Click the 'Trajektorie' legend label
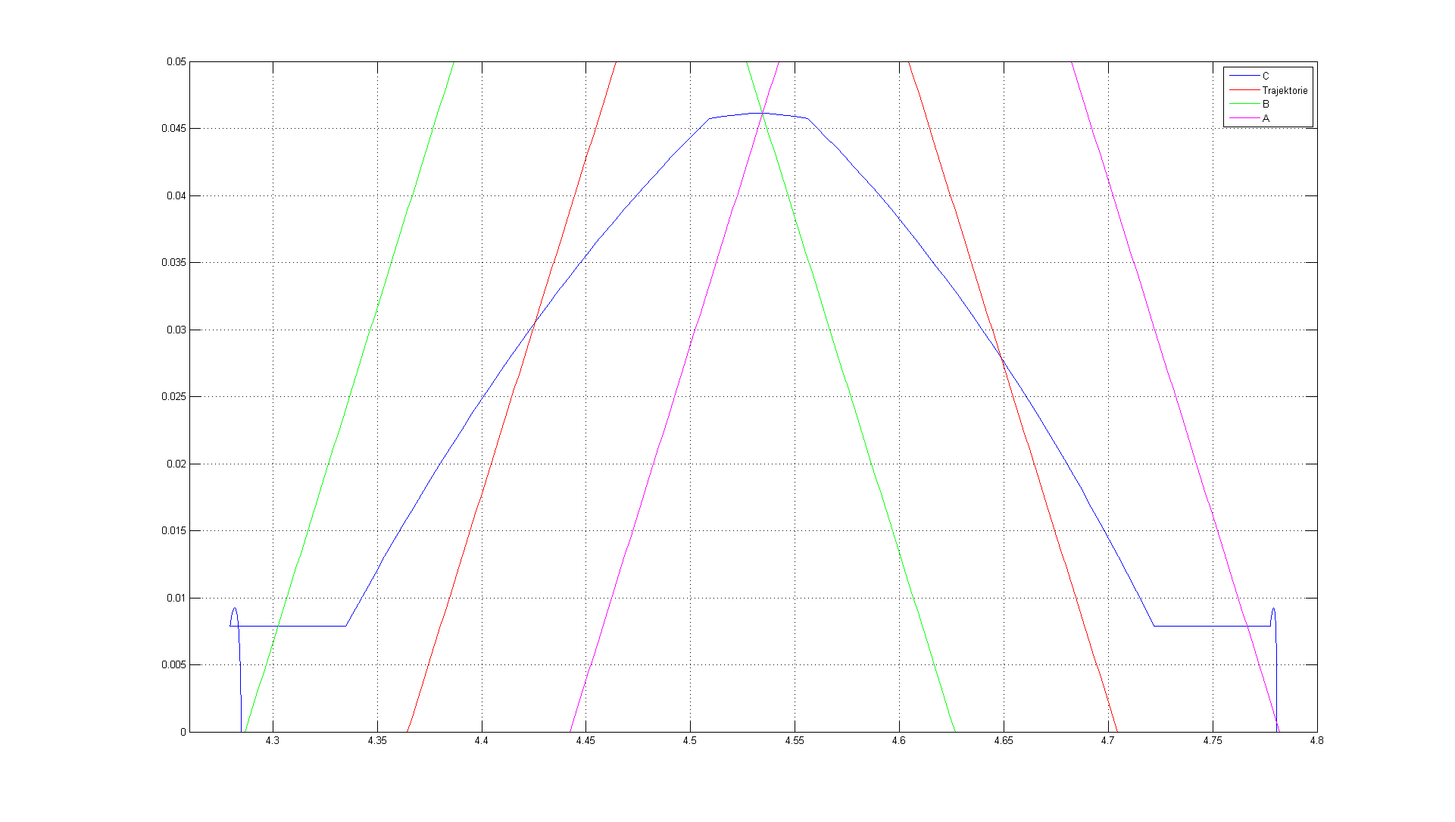 1285,90
